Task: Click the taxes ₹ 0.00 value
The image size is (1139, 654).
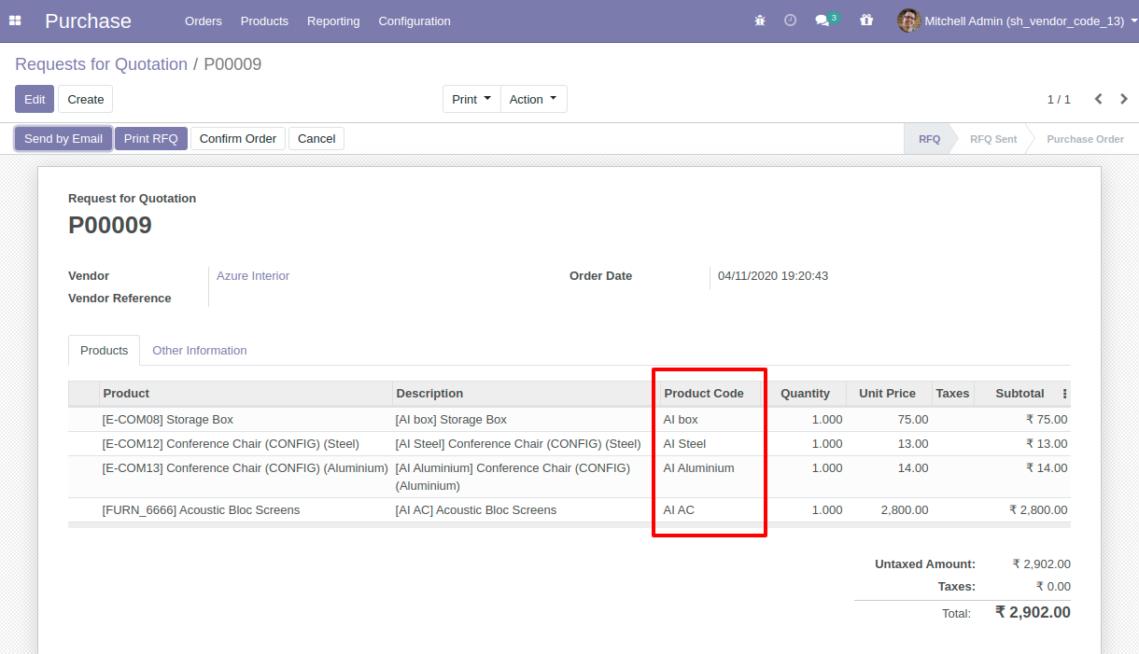Action: (1053, 587)
